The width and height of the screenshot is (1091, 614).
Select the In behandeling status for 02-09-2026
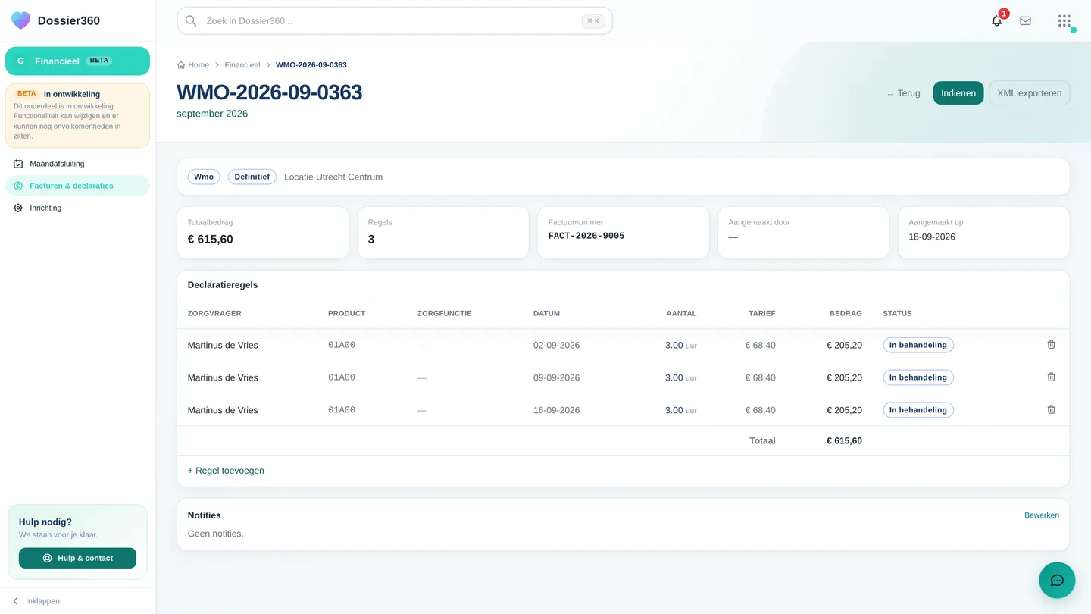tap(918, 345)
